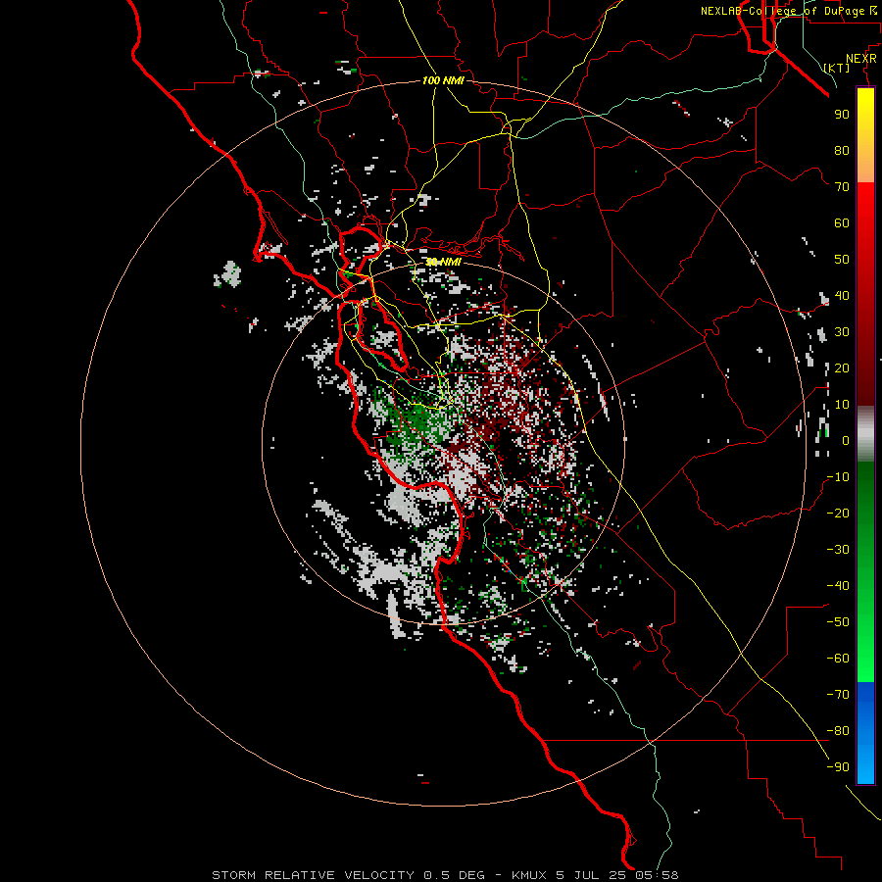The height and width of the screenshot is (882, 882).
Task: Click the 0.5 DEG elevation text in caption
Action: click(x=454, y=875)
